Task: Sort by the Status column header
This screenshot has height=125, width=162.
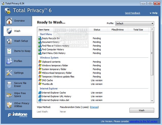Action: [97, 30]
